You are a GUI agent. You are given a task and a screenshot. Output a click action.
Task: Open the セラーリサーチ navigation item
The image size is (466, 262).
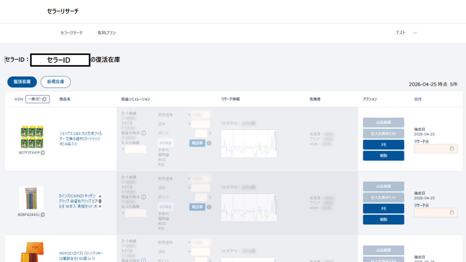point(71,33)
